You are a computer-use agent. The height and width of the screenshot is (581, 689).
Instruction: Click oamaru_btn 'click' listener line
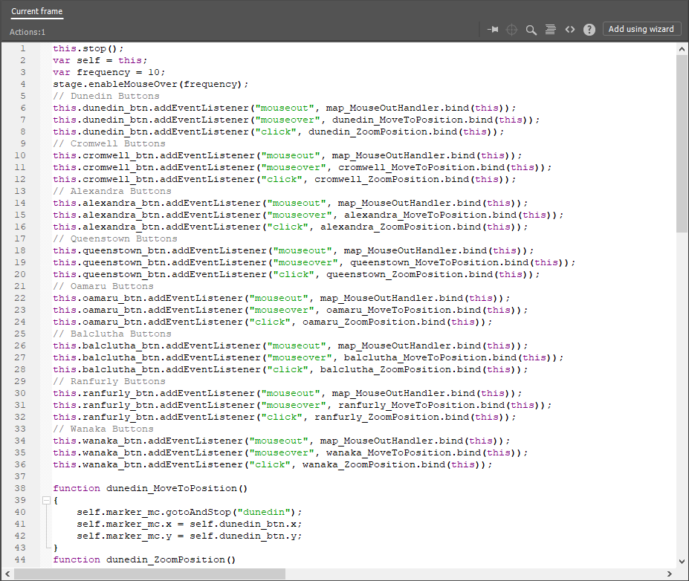point(273,322)
